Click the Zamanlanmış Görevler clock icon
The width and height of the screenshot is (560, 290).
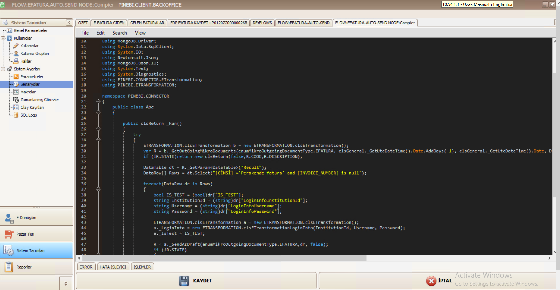click(16, 100)
